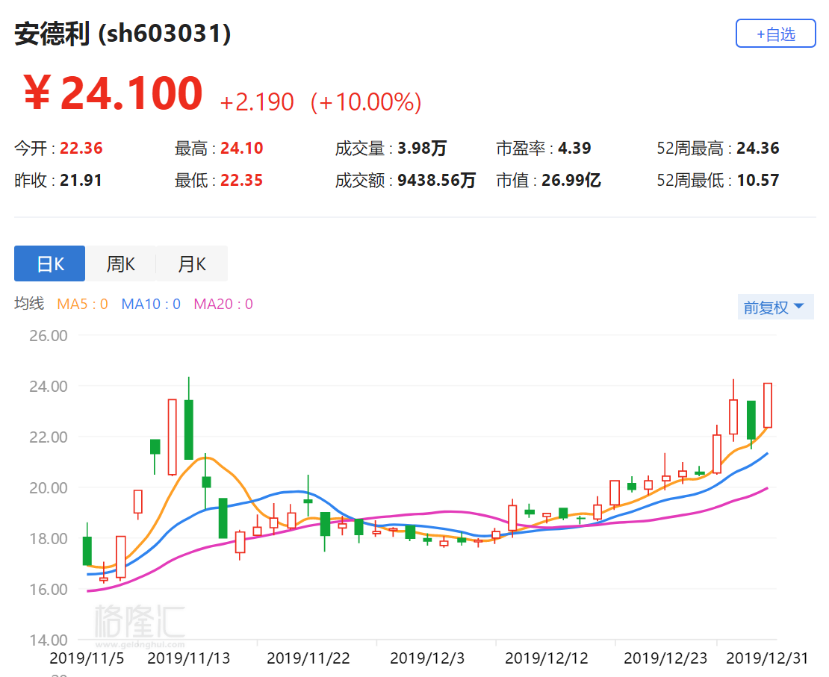Open the 前复权 adjustment dropdown
The height and width of the screenshot is (677, 829).
tap(775, 307)
